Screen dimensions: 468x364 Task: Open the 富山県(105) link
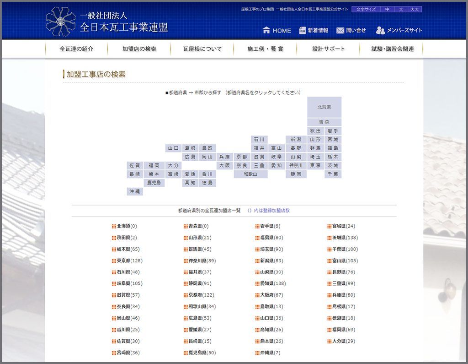[x=345, y=261]
